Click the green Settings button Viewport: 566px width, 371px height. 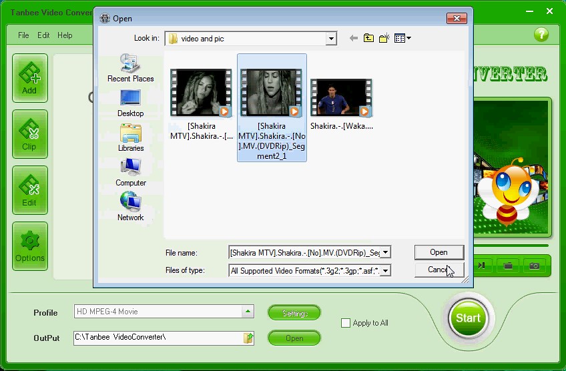pyautogui.click(x=294, y=313)
